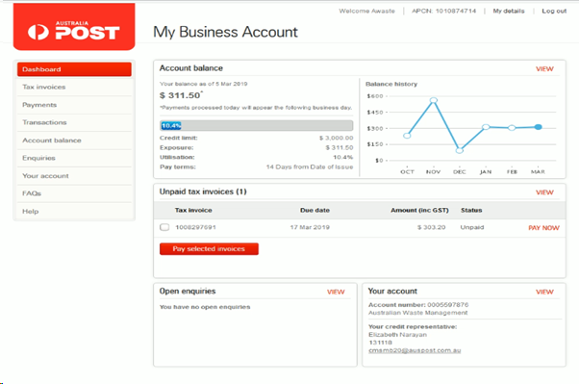Click PAY NOW for the unpaid invoice
579x384 pixels.
tap(543, 228)
